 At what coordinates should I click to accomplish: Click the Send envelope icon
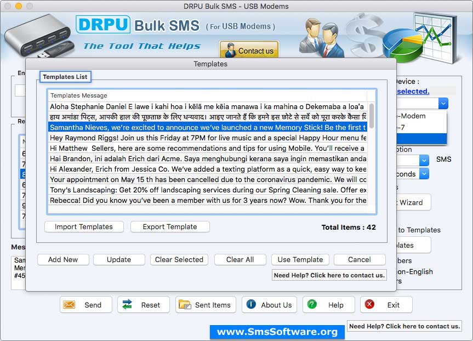coord(69,304)
